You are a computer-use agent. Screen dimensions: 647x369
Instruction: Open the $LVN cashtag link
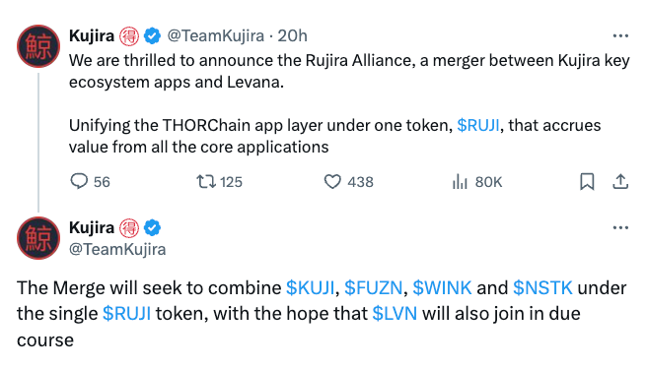tap(395, 314)
